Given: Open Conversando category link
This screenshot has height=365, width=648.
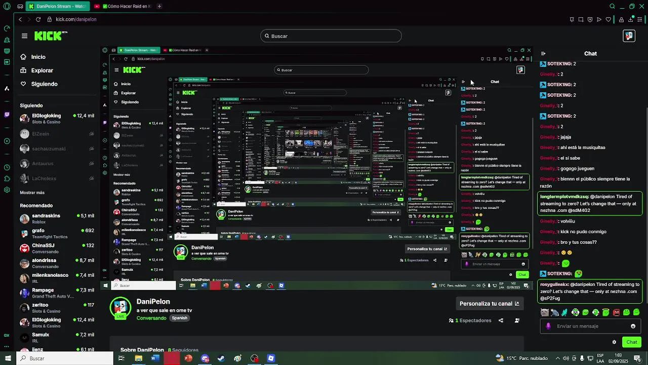Looking at the screenshot, I should point(151,318).
